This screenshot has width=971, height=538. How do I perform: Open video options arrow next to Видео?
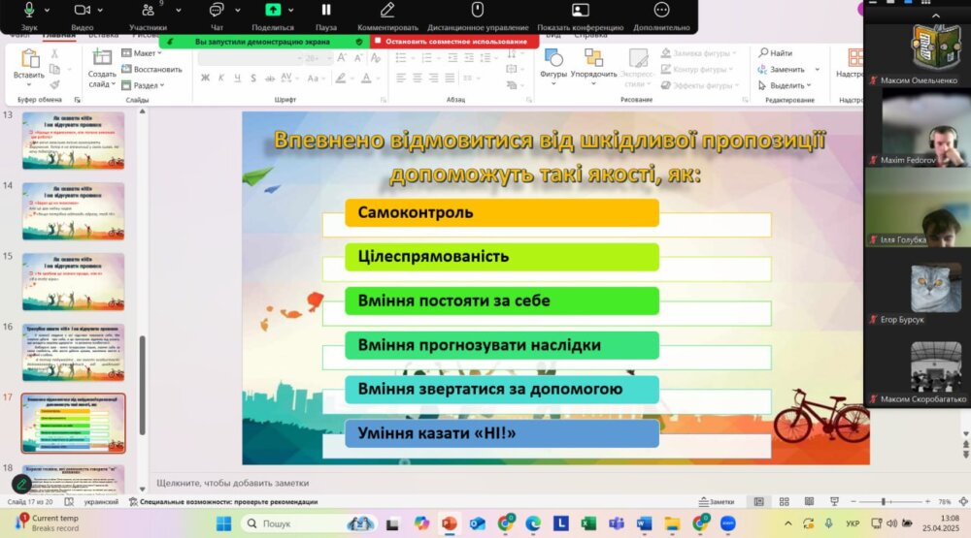pos(100,11)
